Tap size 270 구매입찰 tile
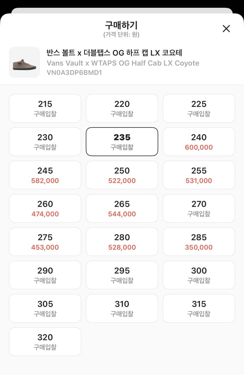This screenshot has height=375, width=244. tap(199, 208)
